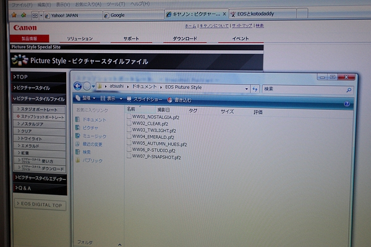Screen dimensions: 371x247
Task: Open Q & A sidebar item
Action: click(x=40, y=188)
